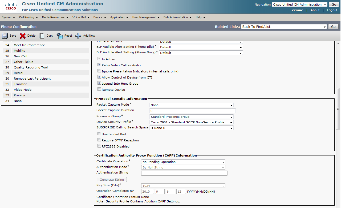The height and width of the screenshot is (208, 341).
Task: Click the Logout link
Action: (332, 10)
